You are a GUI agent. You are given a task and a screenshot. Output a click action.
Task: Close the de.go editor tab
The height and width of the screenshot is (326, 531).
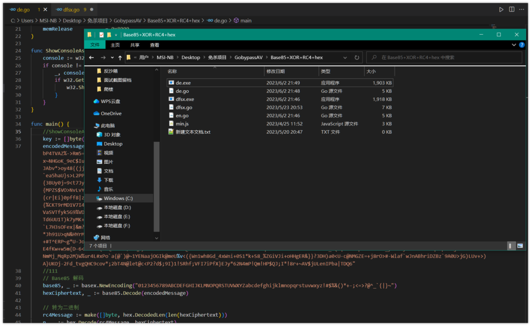pyautogui.click(x=46, y=9)
